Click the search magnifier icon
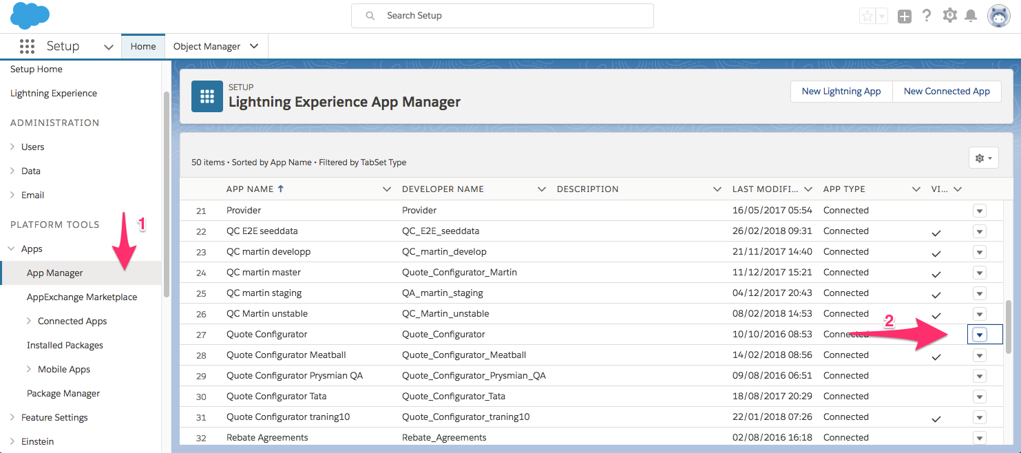 coord(370,15)
